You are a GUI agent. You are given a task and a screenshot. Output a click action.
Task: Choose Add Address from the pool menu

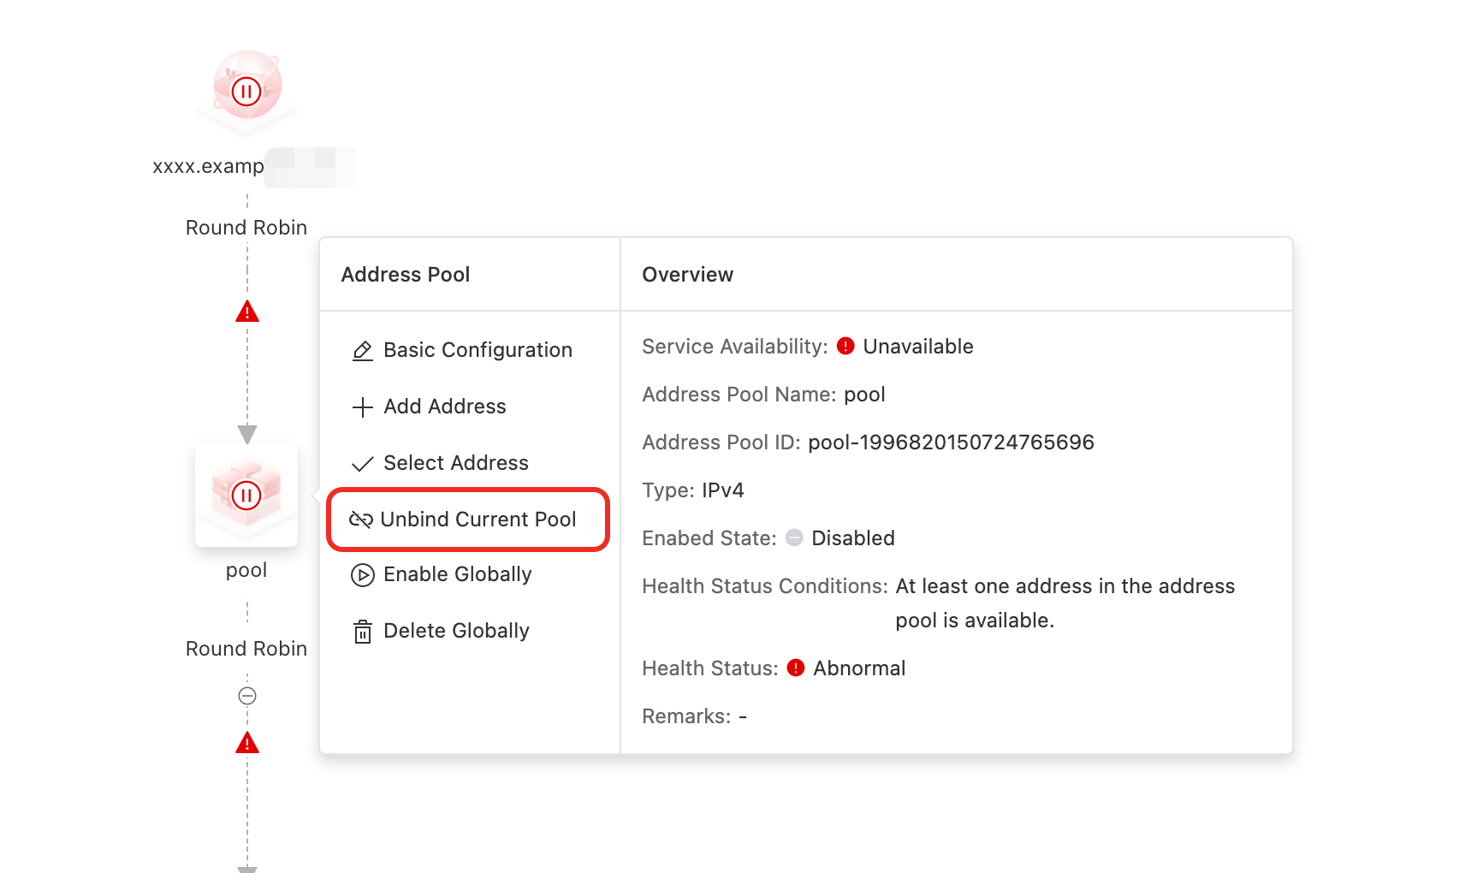(x=444, y=407)
